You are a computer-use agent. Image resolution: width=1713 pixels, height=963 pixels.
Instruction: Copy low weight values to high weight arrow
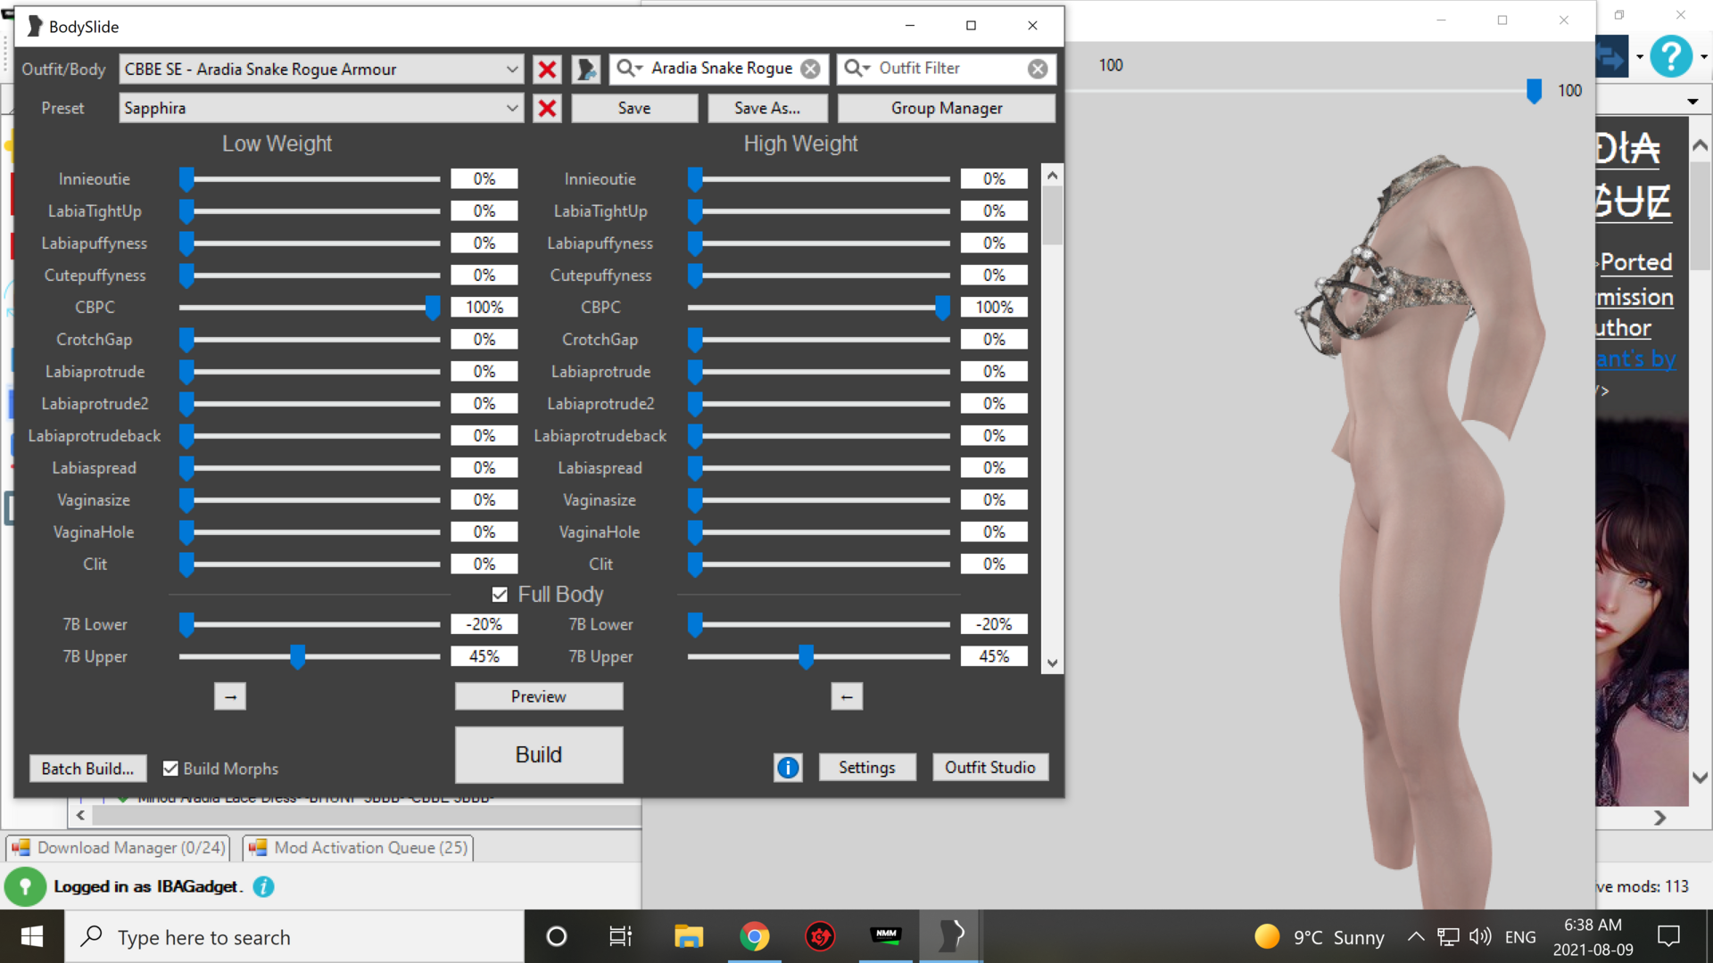click(x=230, y=696)
